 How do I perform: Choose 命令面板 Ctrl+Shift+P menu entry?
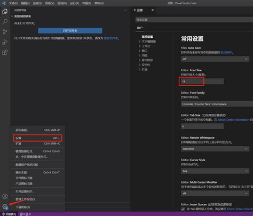tap(37, 130)
